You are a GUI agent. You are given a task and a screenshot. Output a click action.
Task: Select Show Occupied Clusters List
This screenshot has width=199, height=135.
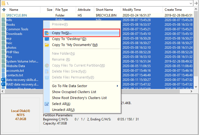[74, 92]
